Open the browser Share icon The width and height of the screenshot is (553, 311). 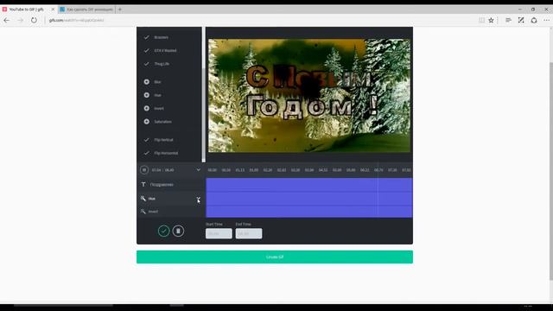pyautogui.click(x=534, y=21)
